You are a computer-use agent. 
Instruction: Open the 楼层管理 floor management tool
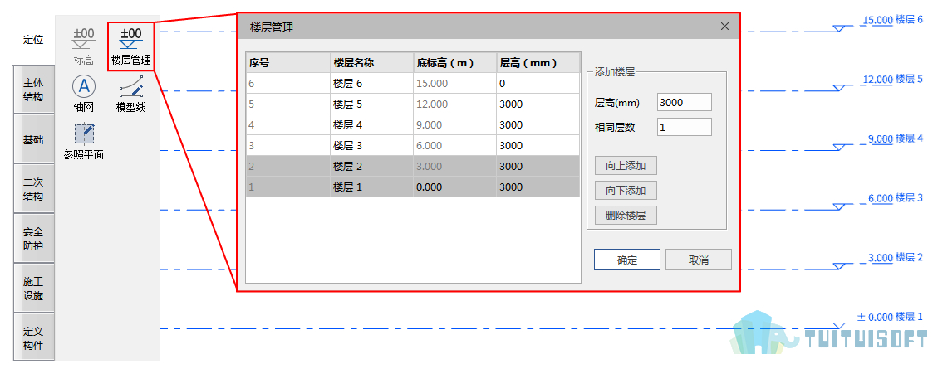131,46
